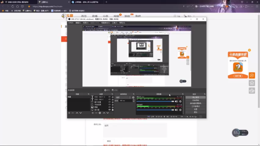The image size is (260, 146).
Task: Open the user account dropdown on Douyu header
Action: coord(189,16)
